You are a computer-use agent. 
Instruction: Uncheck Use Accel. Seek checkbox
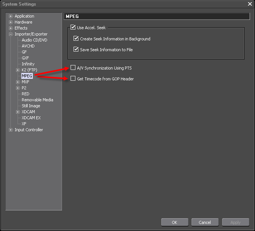pyautogui.click(x=73, y=27)
